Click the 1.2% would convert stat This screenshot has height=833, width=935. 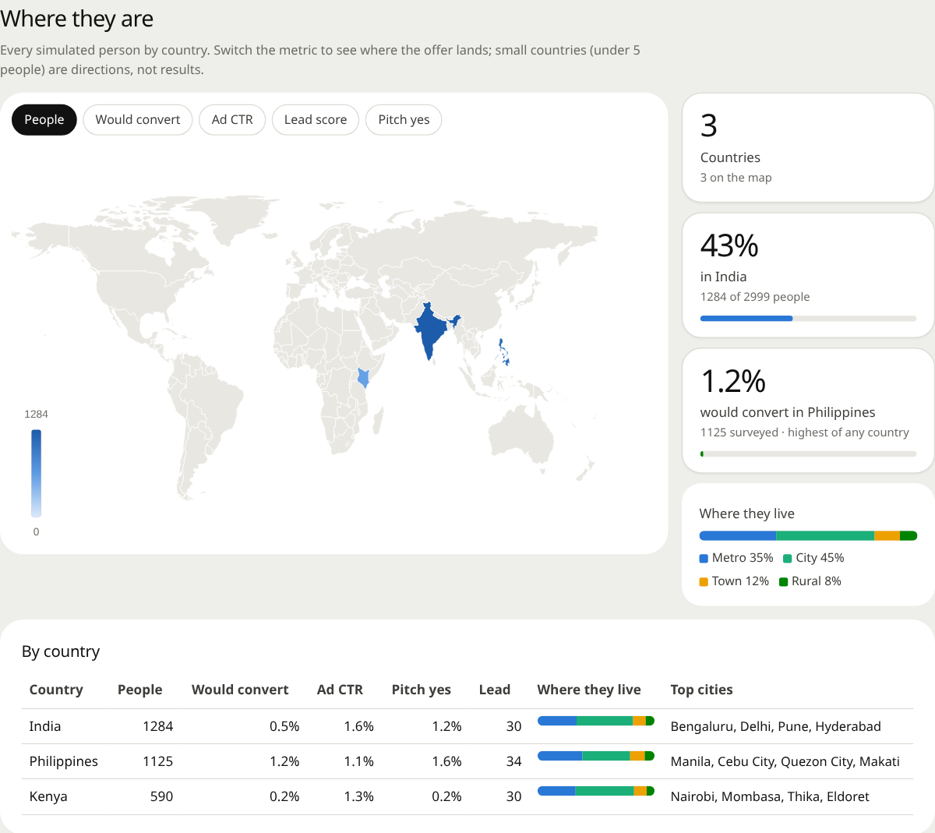click(x=808, y=411)
